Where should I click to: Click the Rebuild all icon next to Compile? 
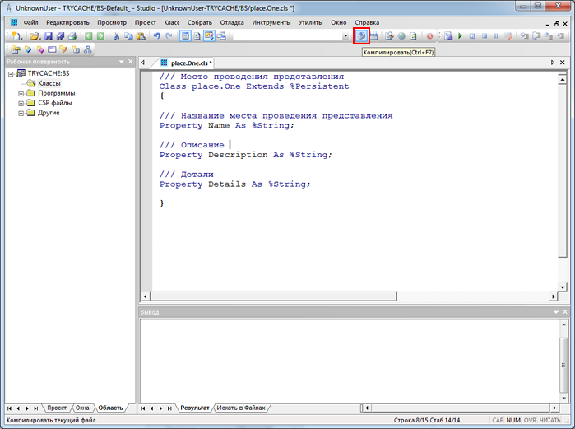click(373, 36)
